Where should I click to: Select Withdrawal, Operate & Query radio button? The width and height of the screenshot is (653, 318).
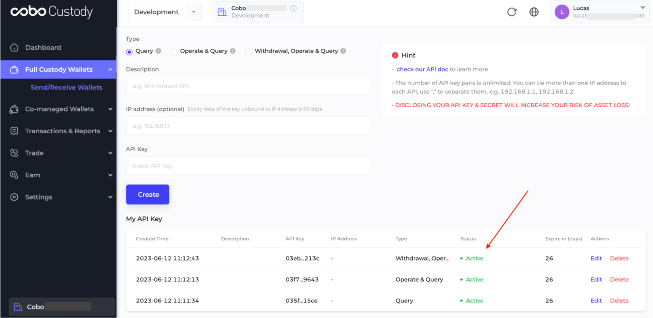tap(248, 52)
